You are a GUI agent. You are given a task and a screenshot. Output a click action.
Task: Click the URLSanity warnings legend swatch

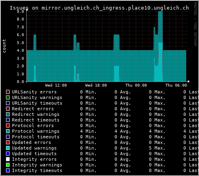[8, 97]
